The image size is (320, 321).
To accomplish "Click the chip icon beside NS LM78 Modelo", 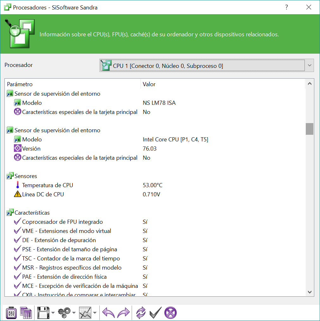I will click(18, 102).
